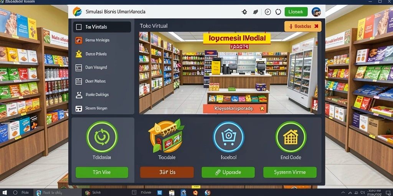Select the Tea Vintals sidebar item

click(x=102, y=27)
